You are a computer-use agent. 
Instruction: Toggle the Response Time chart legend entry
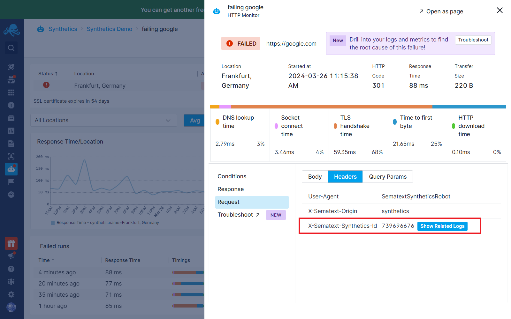[x=105, y=223]
